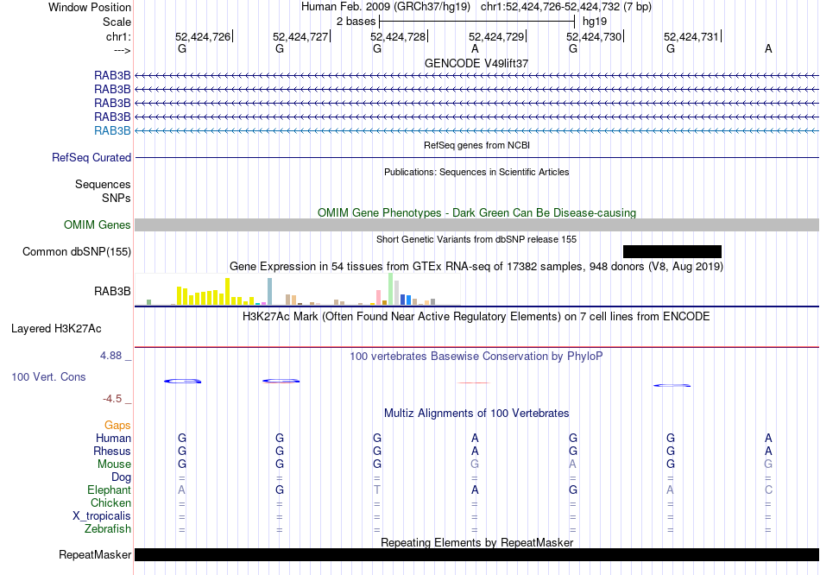Click the GTEx Gene Expression track title
Screen dimensions: 820x575
point(476,266)
